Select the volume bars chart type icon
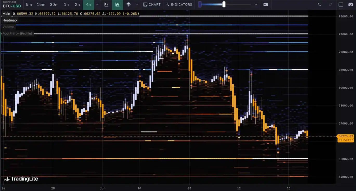 tap(117, 5)
